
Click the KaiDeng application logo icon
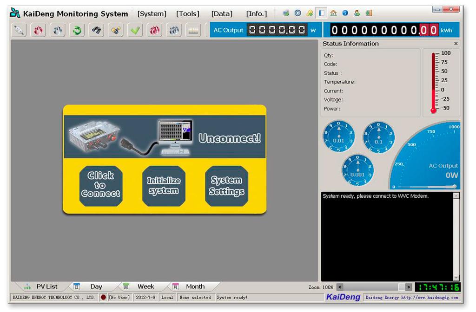[15, 13]
